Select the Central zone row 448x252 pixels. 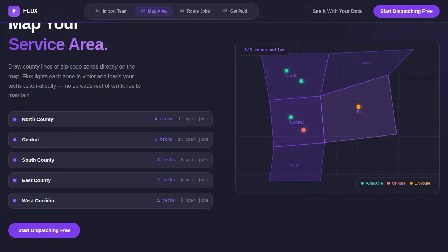(111, 140)
